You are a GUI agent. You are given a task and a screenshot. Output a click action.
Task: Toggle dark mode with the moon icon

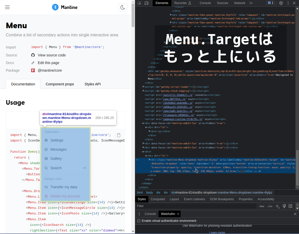pos(123,7)
